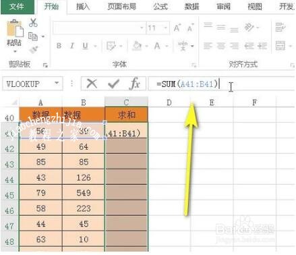Open the font name combo box

coord(99,28)
